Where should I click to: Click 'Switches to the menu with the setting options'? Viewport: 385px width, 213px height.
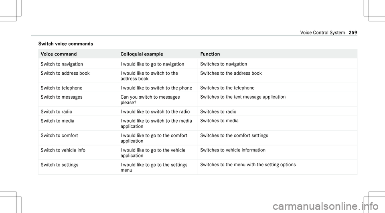[248, 165]
